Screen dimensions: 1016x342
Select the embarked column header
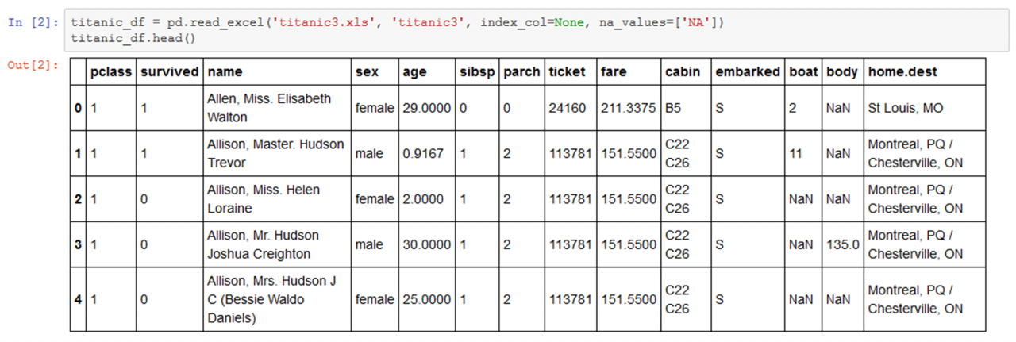click(x=749, y=71)
